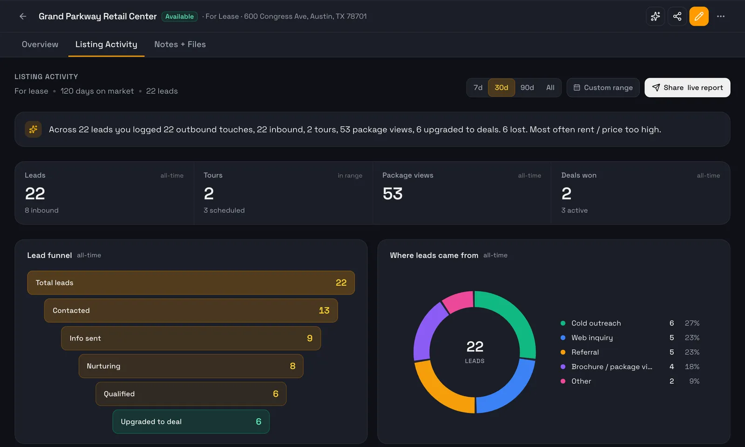The height and width of the screenshot is (447, 745).
Task: Click '120 days on market' text
Action: 97,91
